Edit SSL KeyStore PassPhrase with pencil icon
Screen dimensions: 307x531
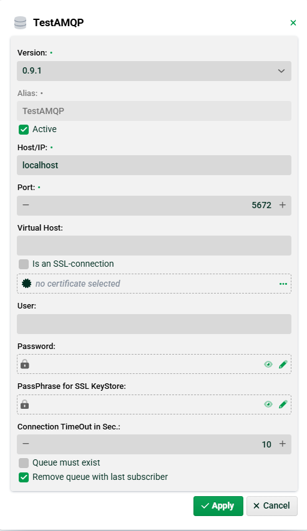pyautogui.click(x=283, y=404)
